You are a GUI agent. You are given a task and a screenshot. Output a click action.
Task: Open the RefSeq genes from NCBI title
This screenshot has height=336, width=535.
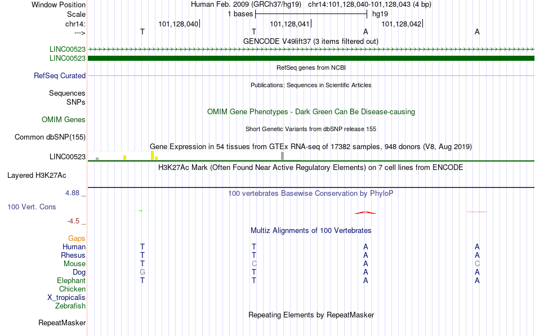tap(311, 68)
